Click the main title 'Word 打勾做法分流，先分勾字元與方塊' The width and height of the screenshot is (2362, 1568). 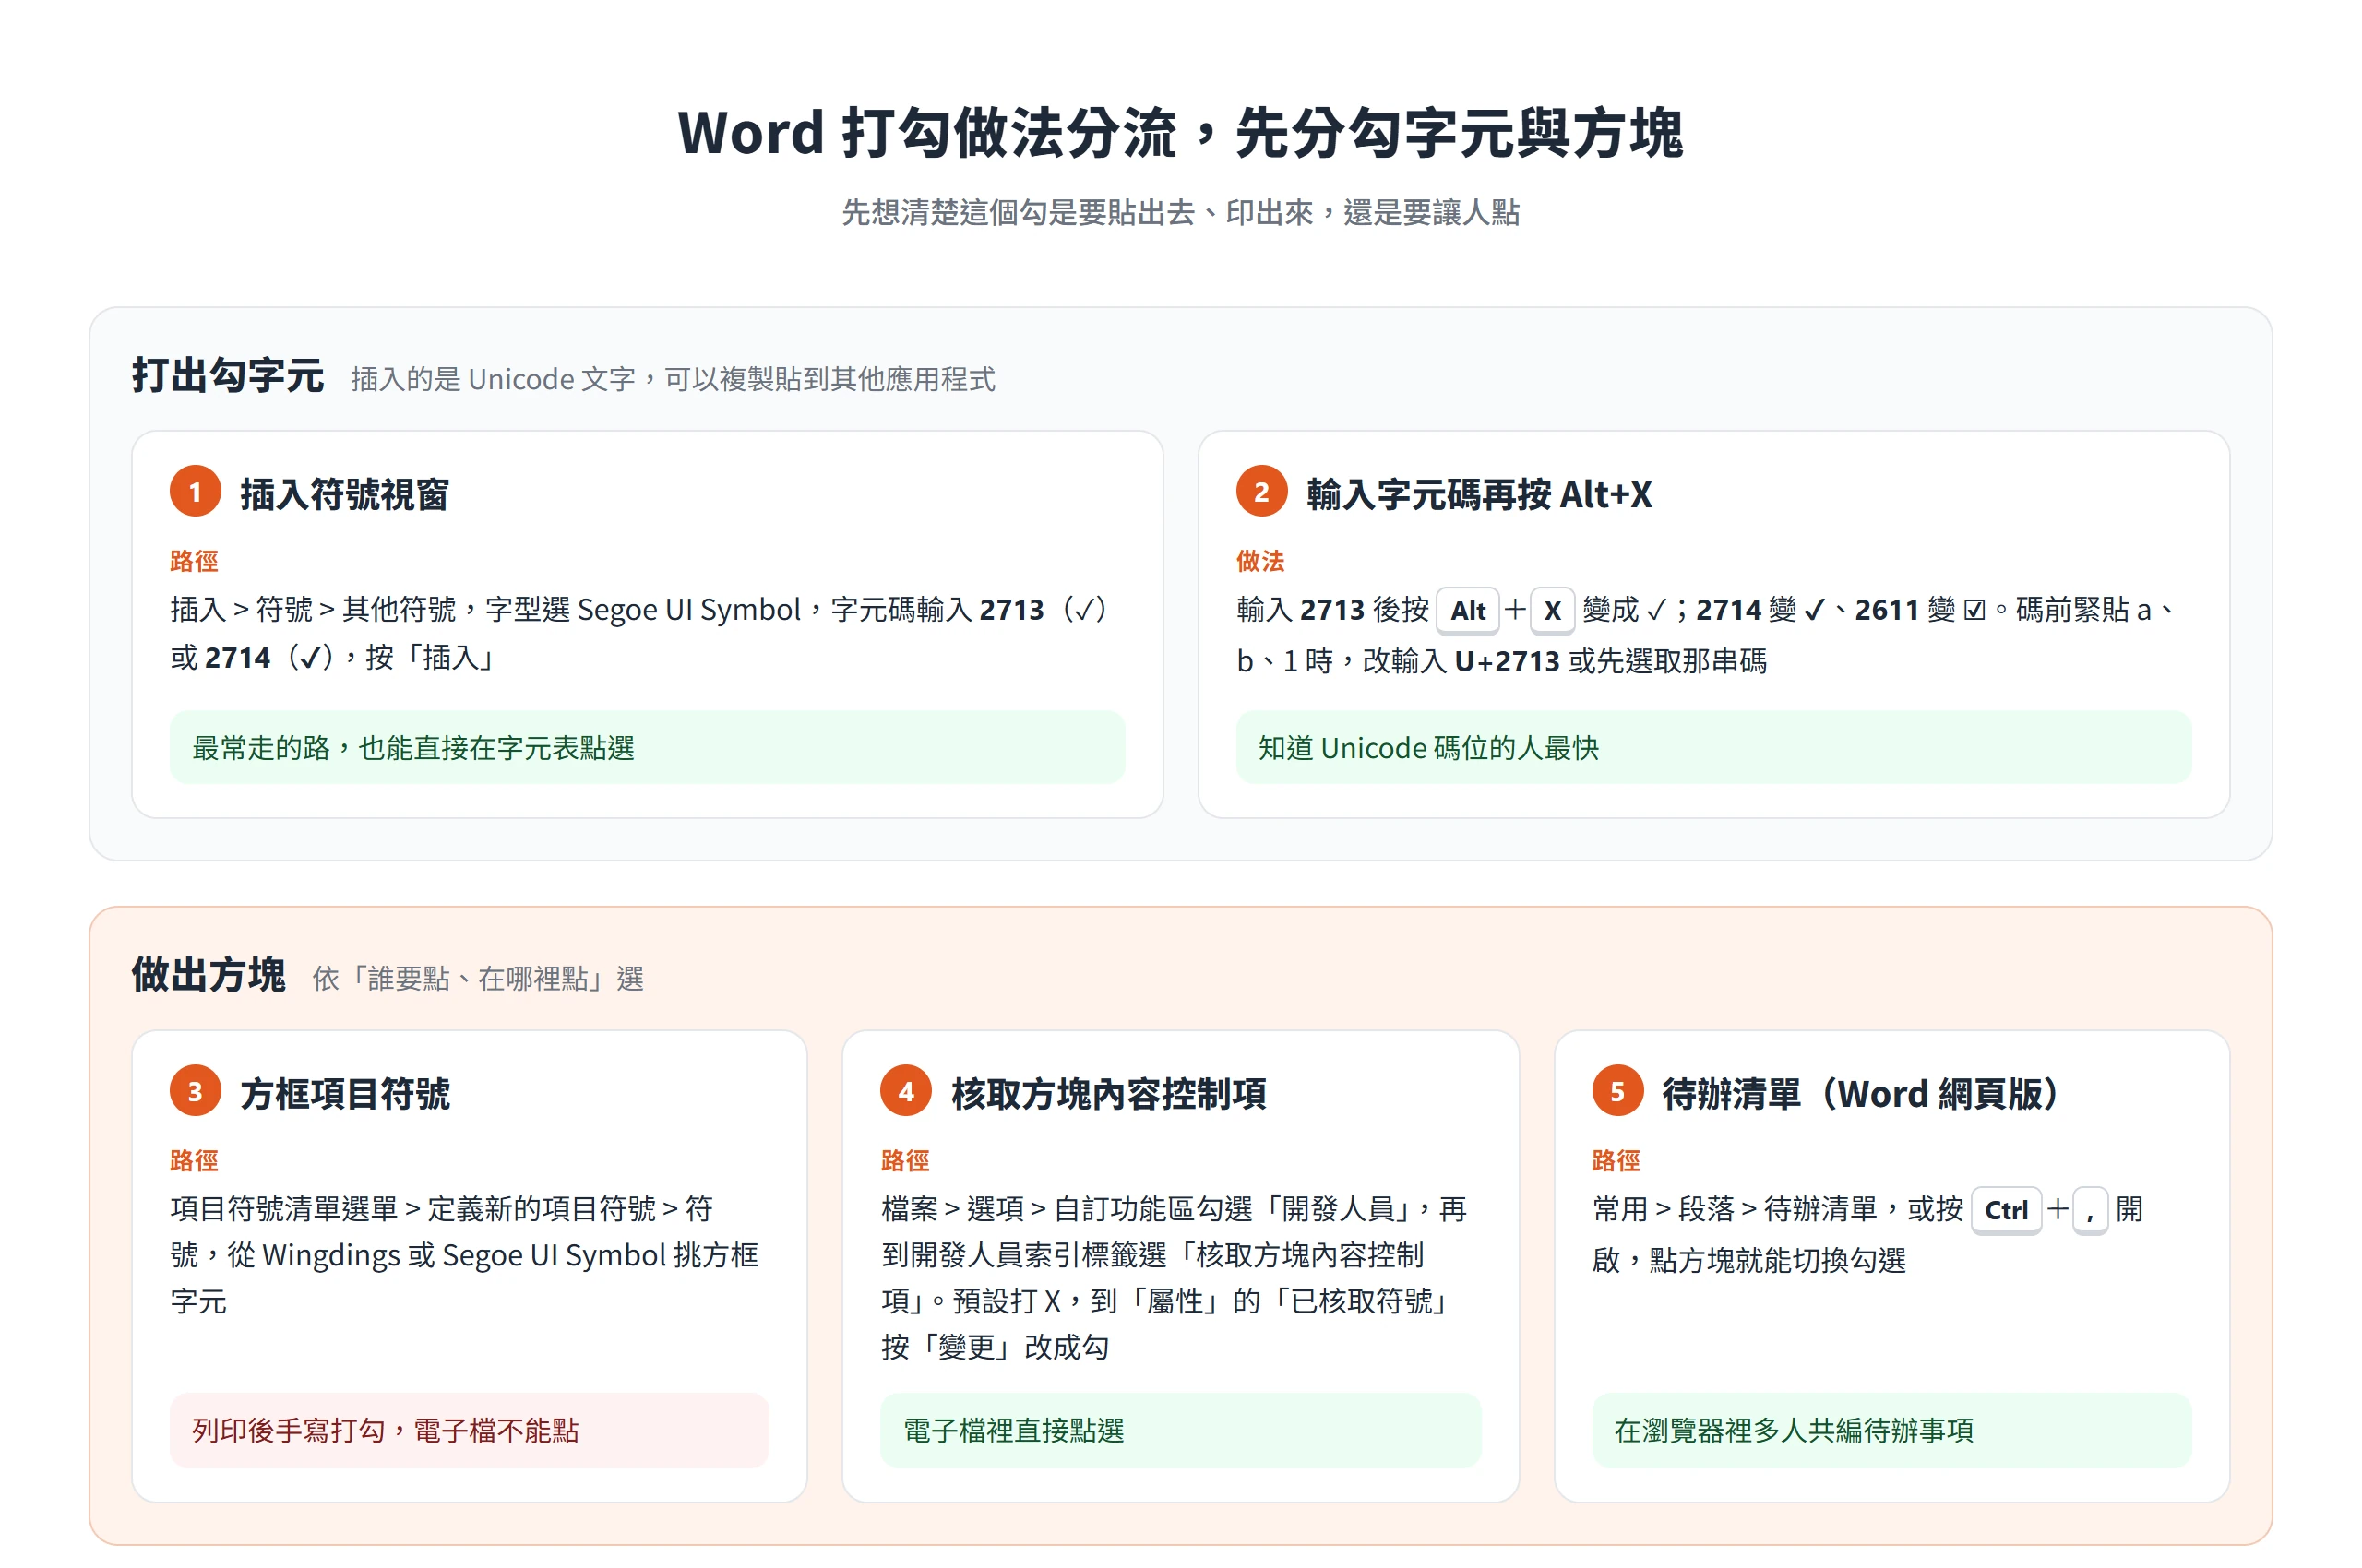[x=1180, y=132]
